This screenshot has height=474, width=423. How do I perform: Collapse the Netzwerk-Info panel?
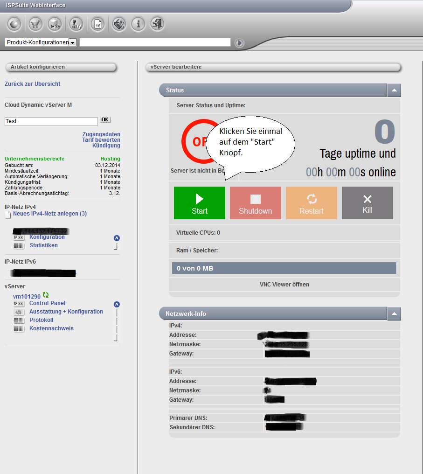tap(394, 314)
